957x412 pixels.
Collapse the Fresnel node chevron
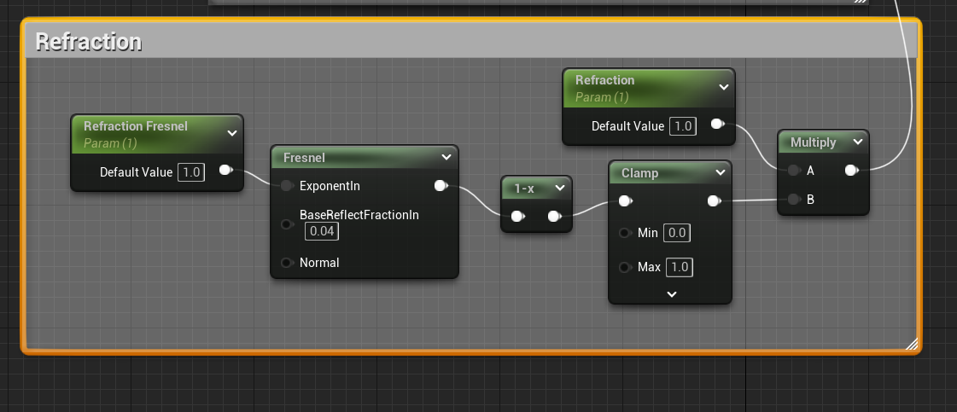click(x=446, y=157)
